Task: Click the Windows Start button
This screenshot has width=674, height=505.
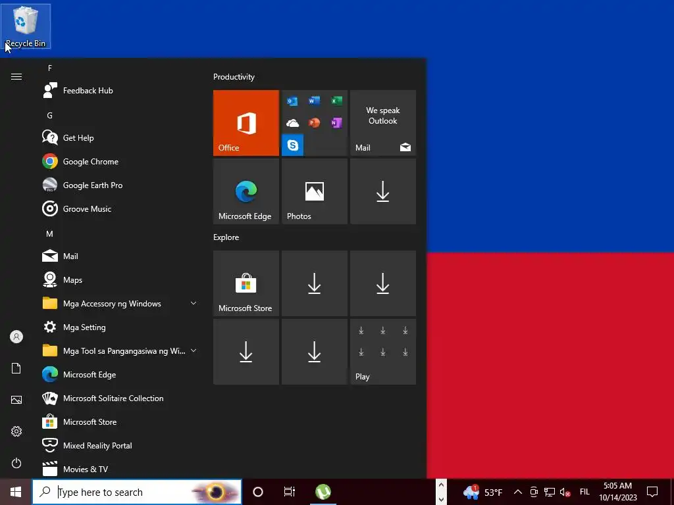Action: (16, 492)
